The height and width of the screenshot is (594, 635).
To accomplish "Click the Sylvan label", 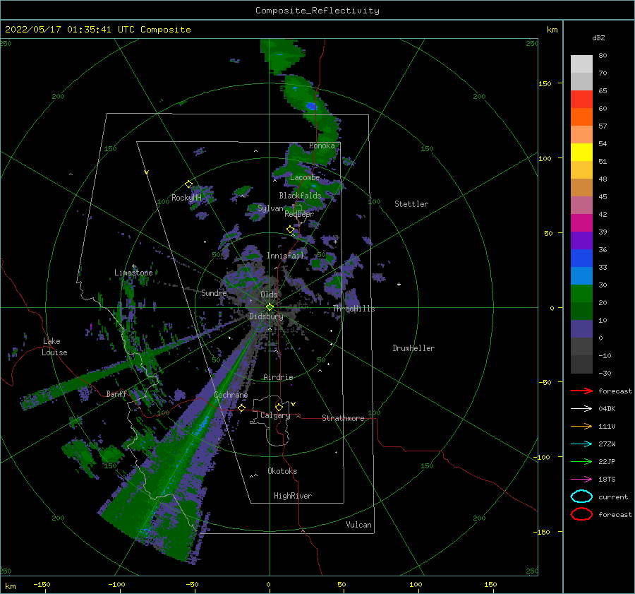I will [270, 208].
